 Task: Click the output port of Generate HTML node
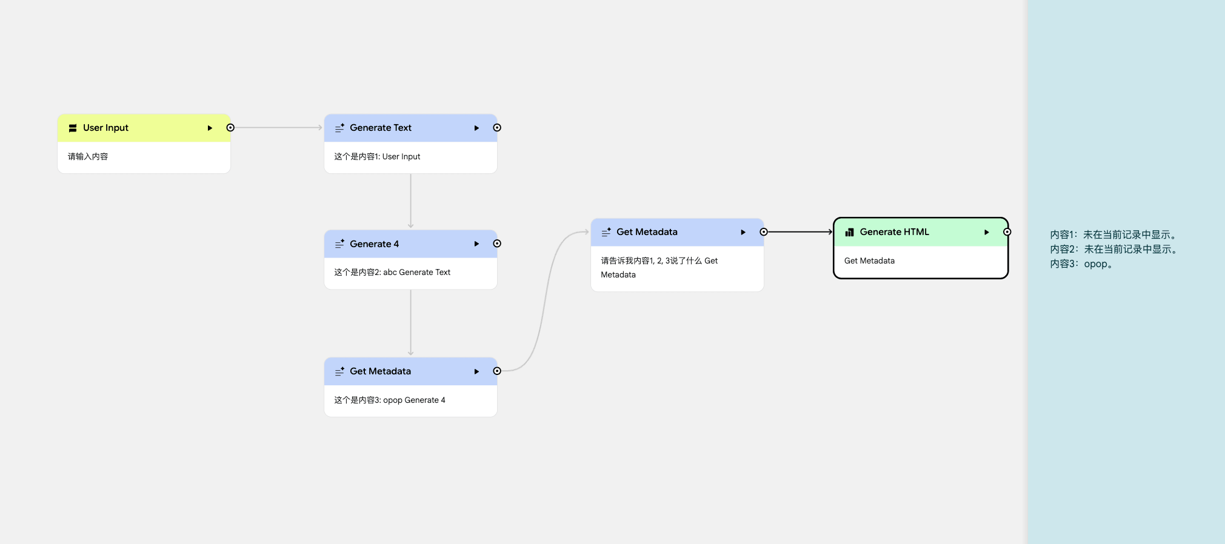1007,232
